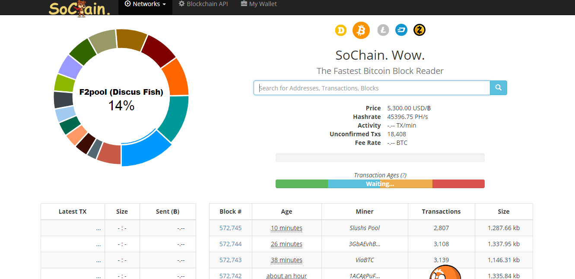Open the Blockchain API menu item
This screenshot has height=279, width=575.
click(x=203, y=4)
